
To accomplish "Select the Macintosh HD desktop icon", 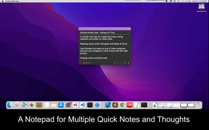I will [x=201, y=8].
